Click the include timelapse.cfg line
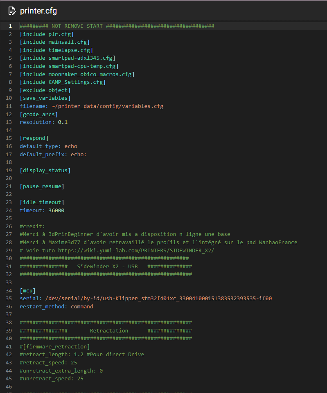The width and height of the screenshot is (327, 393). tap(56, 50)
